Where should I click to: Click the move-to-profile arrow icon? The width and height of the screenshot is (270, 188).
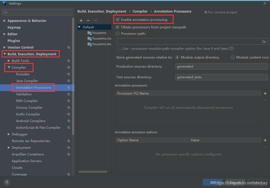pos(95,21)
